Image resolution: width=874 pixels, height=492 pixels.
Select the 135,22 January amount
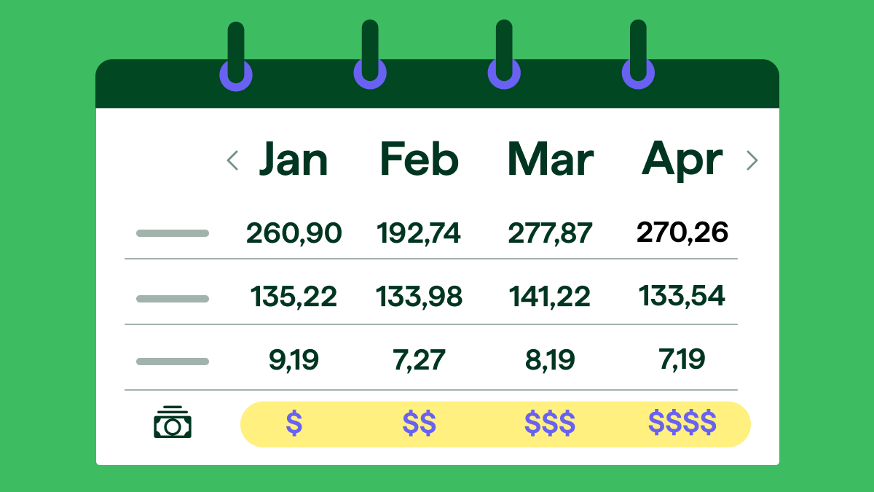[294, 297]
